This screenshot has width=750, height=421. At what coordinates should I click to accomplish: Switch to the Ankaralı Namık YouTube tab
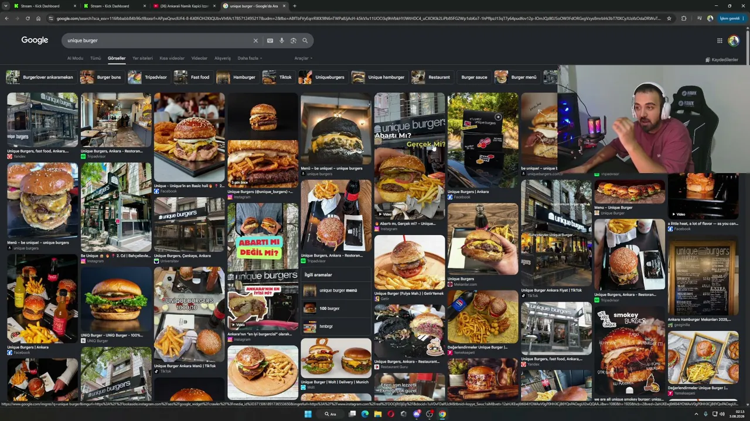[x=185, y=6]
